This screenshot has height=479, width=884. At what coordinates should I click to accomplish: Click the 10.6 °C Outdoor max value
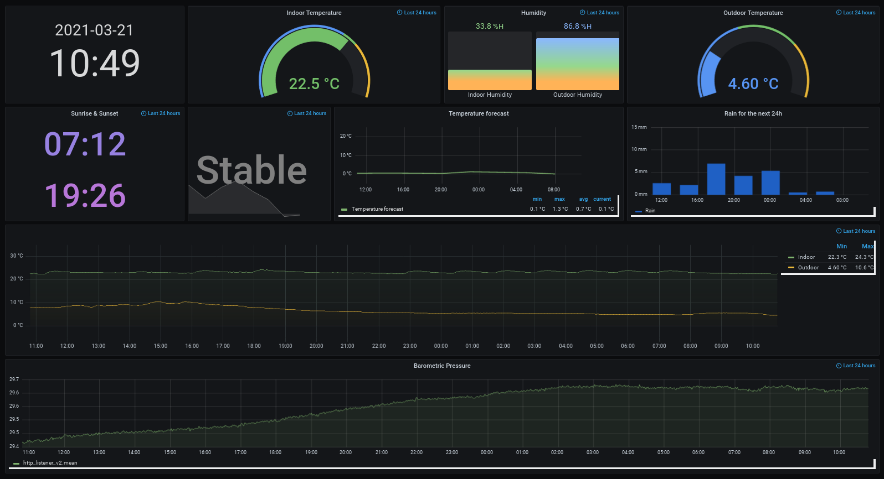pos(864,268)
